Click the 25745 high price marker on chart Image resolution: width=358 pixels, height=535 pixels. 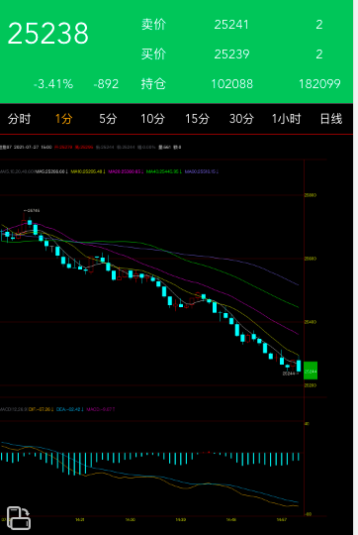click(x=32, y=210)
